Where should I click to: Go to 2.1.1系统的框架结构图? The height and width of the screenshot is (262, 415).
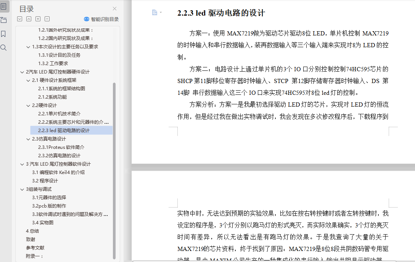(x=62, y=89)
